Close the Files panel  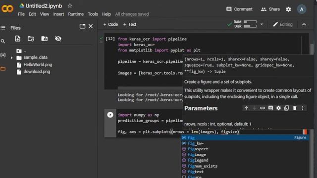pos(91,26)
